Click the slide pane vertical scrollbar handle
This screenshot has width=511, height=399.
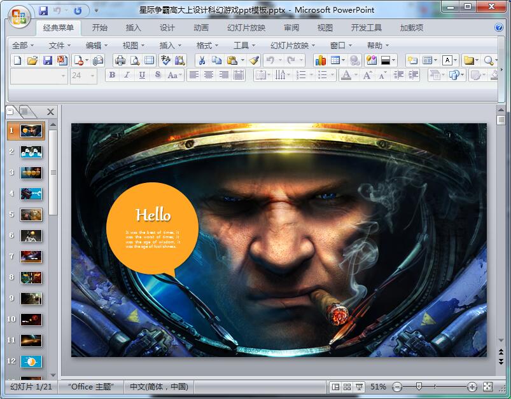(501, 120)
